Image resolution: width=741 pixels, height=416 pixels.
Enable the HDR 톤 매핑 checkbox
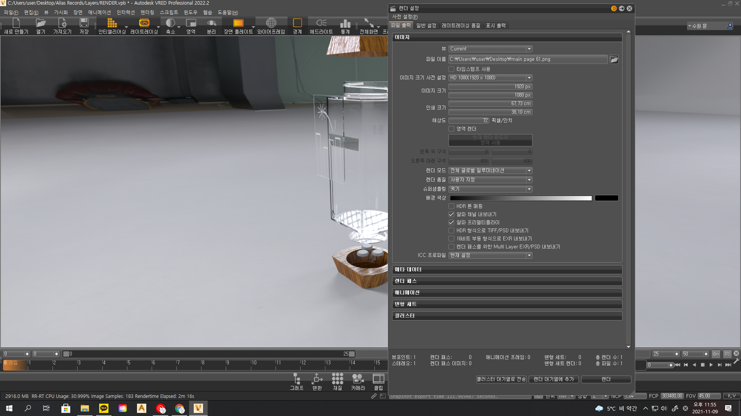click(x=451, y=206)
